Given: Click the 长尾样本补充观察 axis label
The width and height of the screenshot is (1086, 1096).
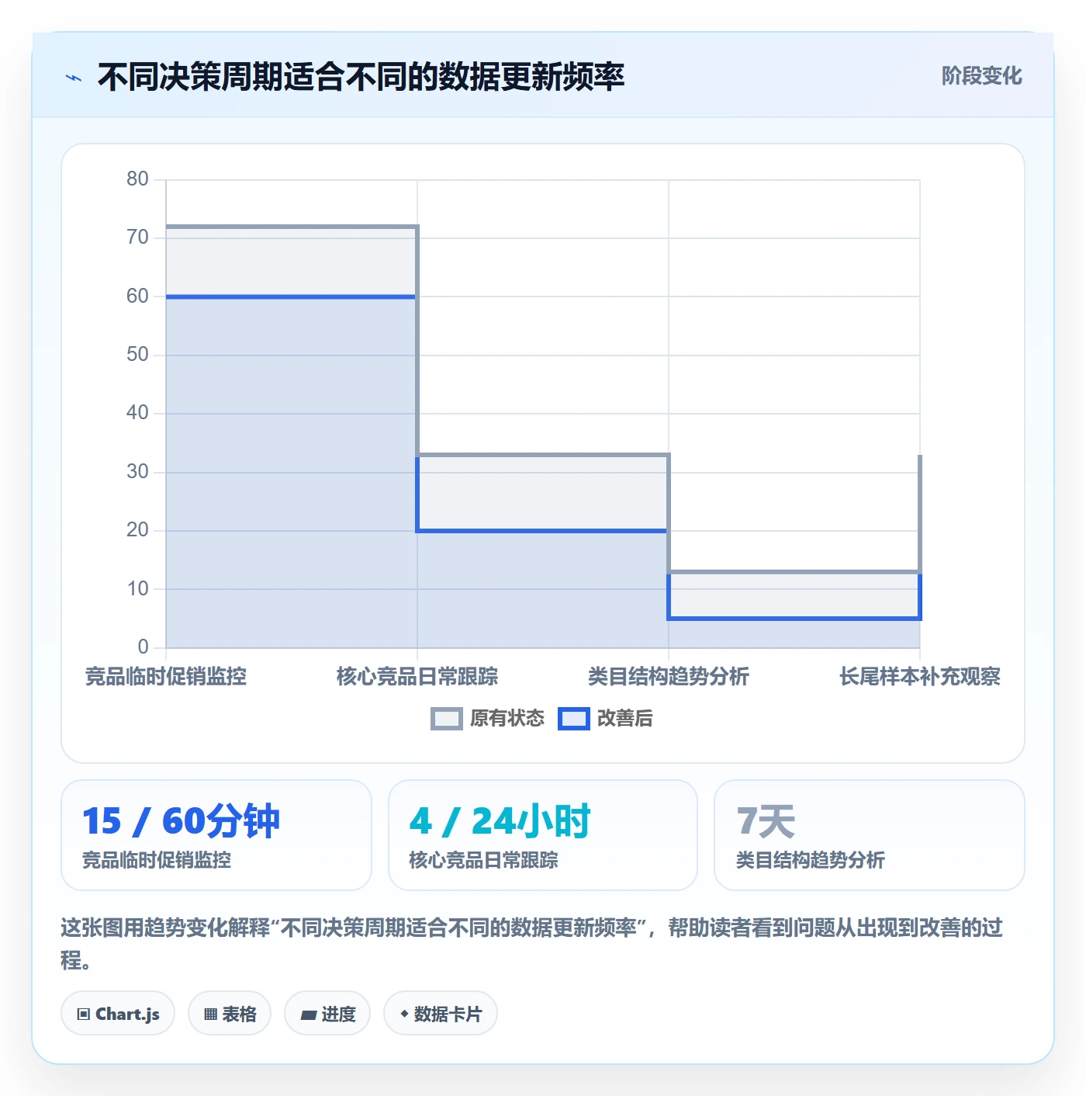Looking at the screenshot, I should (x=920, y=677).
